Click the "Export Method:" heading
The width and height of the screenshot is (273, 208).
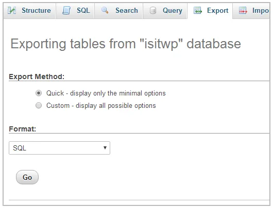tap(37, 77)
